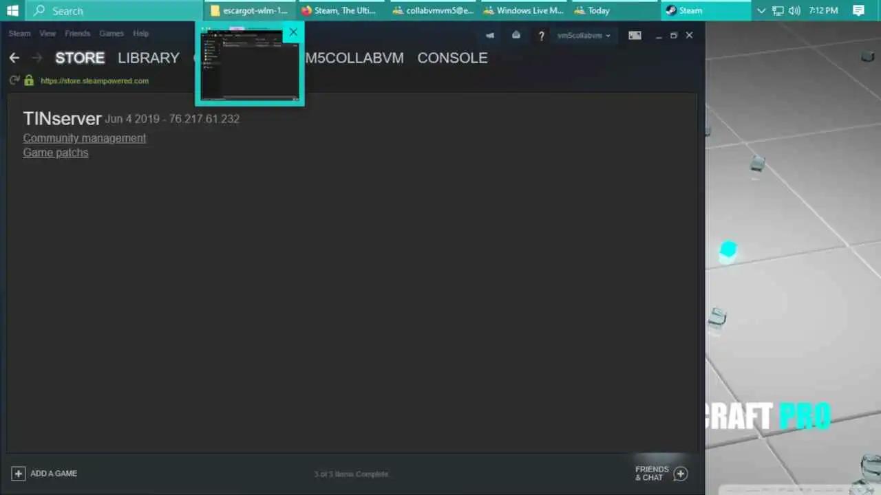This screenshot has height=495, width=881.
Task: Click the green padlock security icon
Action: pos(29,80)
